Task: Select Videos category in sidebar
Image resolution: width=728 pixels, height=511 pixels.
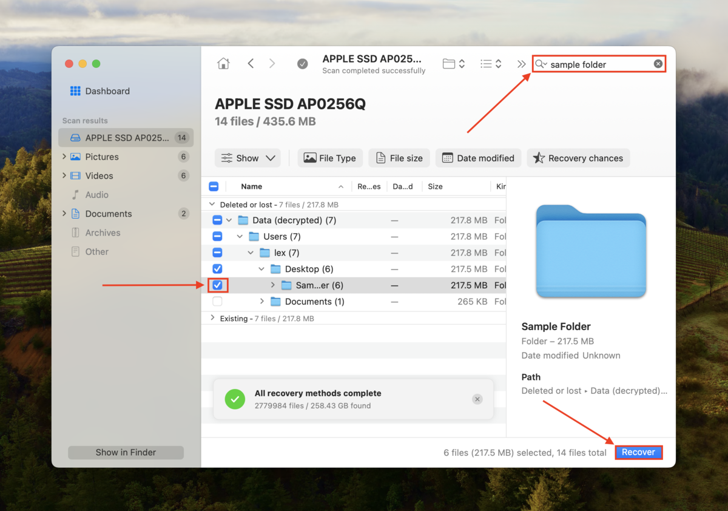Action: [99, 175]
